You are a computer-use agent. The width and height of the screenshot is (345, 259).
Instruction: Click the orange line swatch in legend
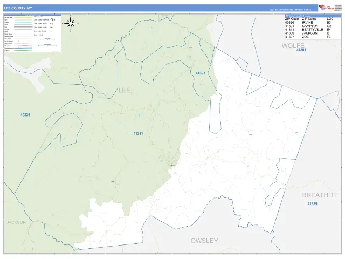pos(23,17)
